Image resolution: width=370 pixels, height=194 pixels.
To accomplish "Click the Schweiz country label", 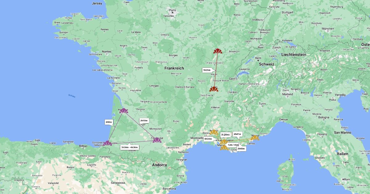I will [x=267, y=64].
